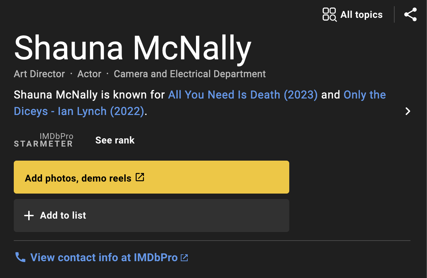Viewport: 427px width, 278px height.
Task: Select the Actor profession label
Action: click(x=89, y=73)
